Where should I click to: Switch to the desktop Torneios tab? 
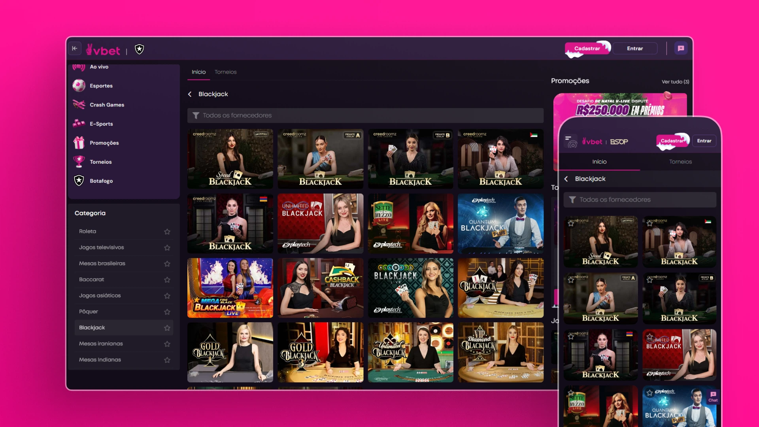coord(225,72)
